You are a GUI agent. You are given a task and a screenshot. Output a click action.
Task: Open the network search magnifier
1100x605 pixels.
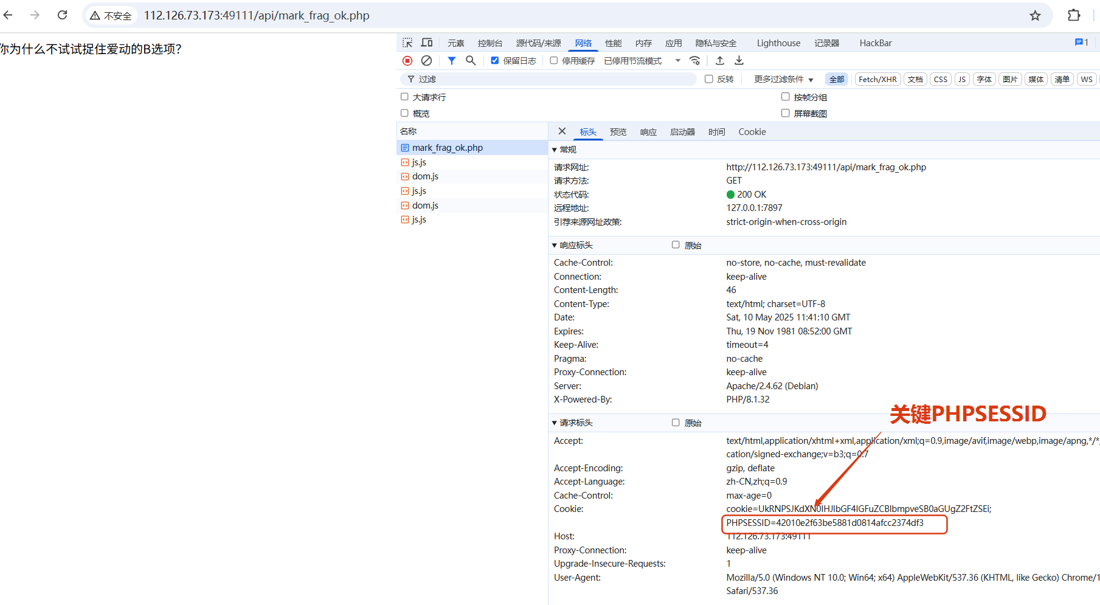[x=471, y=61]
